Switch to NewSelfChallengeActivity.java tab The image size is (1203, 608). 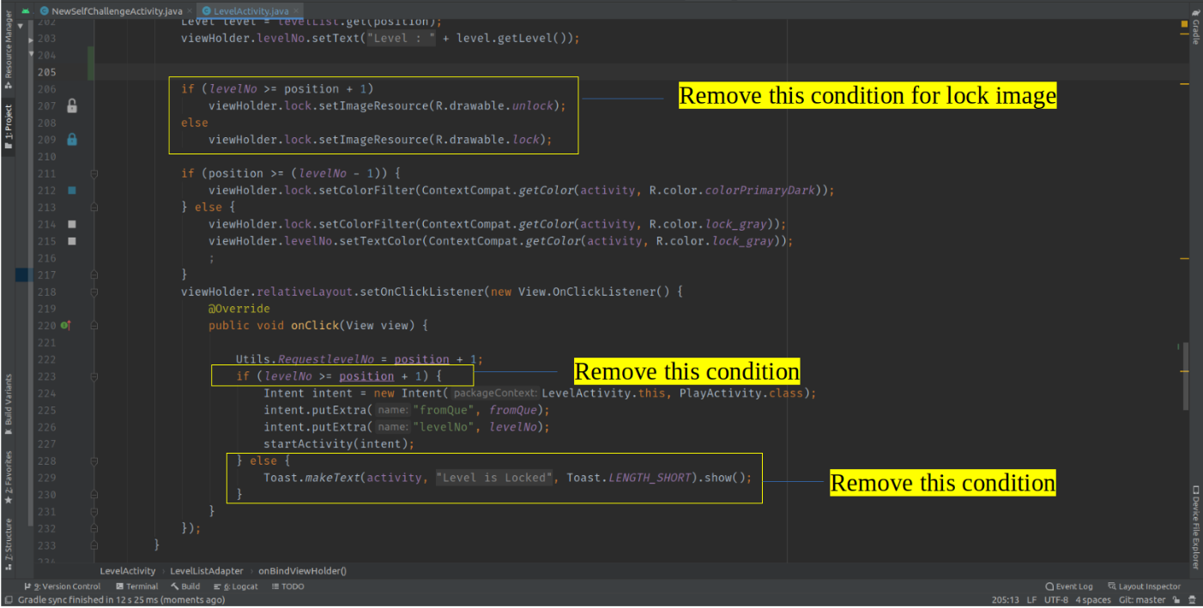point(111,10)
